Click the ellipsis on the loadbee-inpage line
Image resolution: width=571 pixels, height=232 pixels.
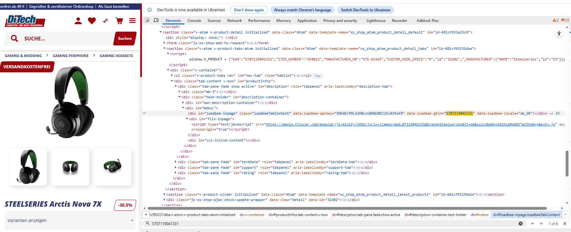(144, 113)
